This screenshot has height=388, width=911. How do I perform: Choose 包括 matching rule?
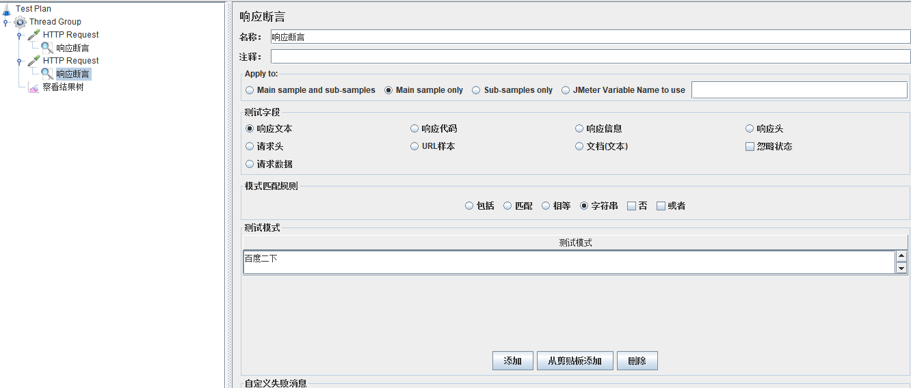(479, 206)
